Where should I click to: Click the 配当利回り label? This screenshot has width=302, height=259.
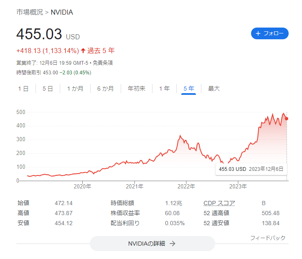click(125, 223)
